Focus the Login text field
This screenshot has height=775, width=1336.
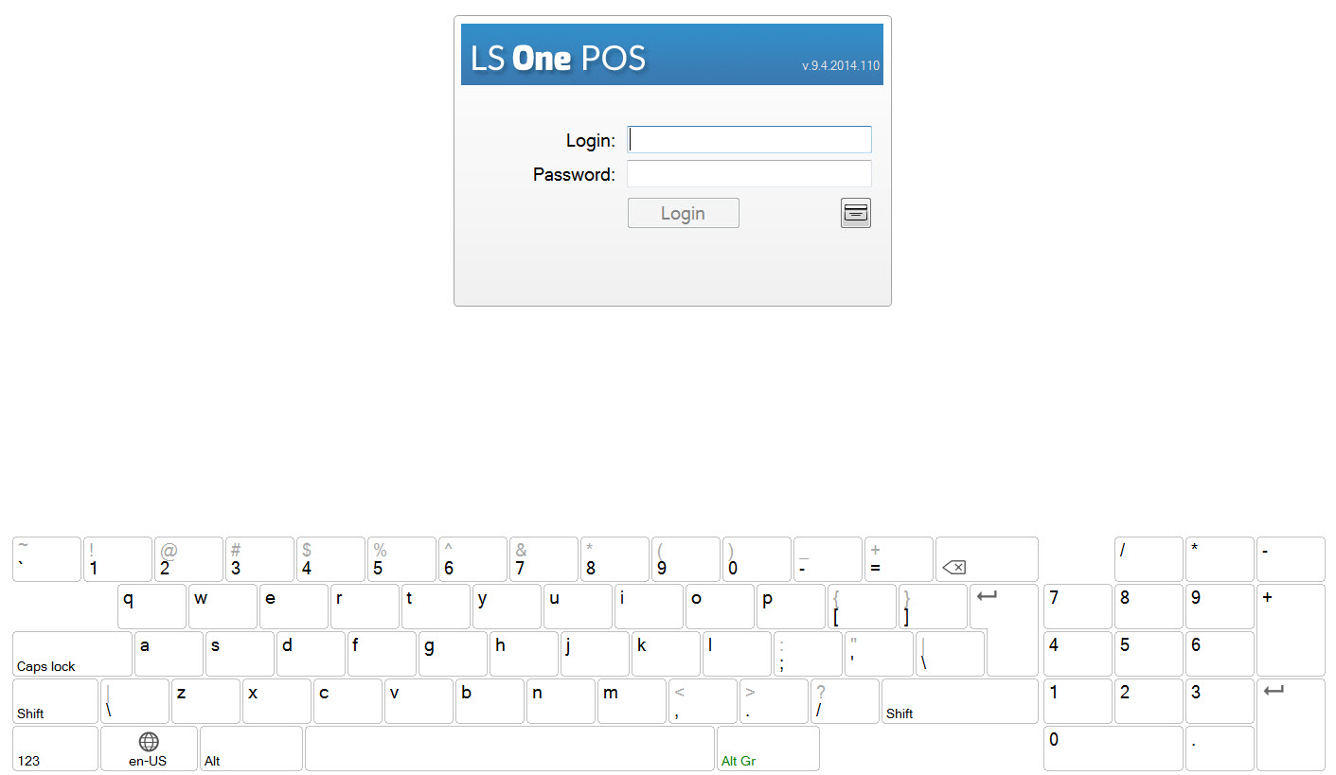click(x=749, y=140)
